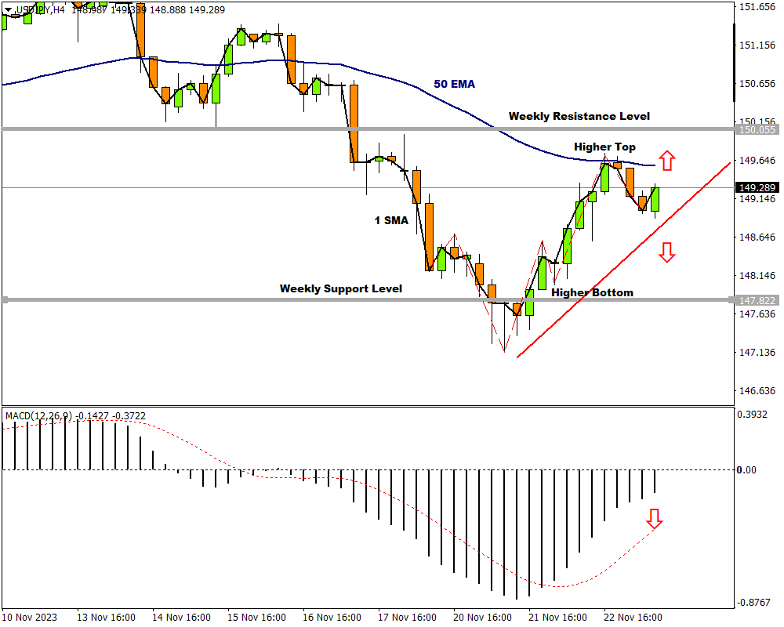Click the red down arrow below the trendline
Viewport: 784px width, 627px height.
(x=666, y=252)
